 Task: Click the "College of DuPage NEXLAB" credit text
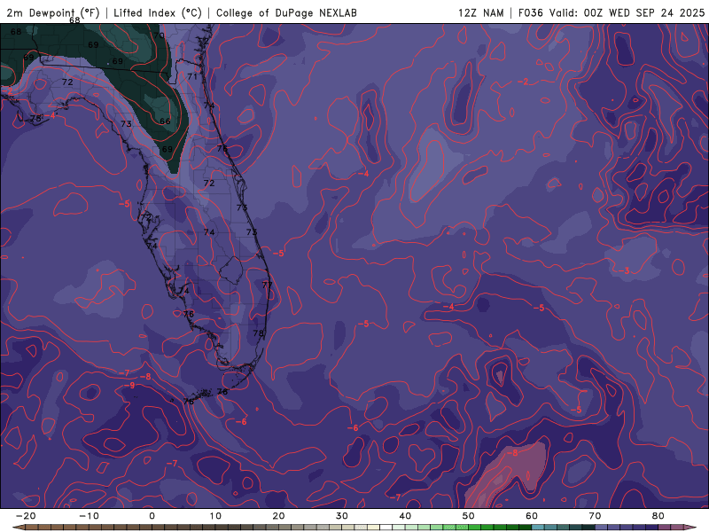pyautogui.click(x=286, y=12)
